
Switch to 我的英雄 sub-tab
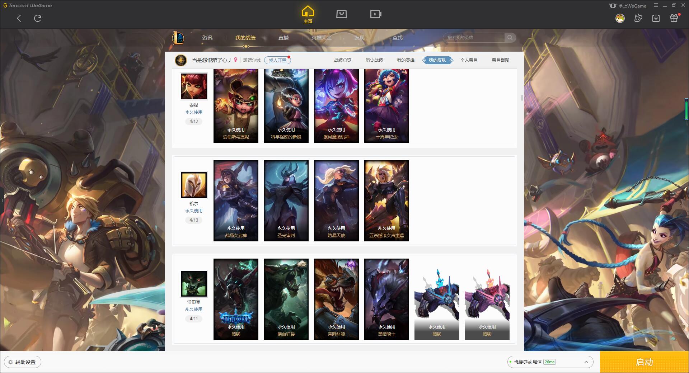tap(406, 60)
